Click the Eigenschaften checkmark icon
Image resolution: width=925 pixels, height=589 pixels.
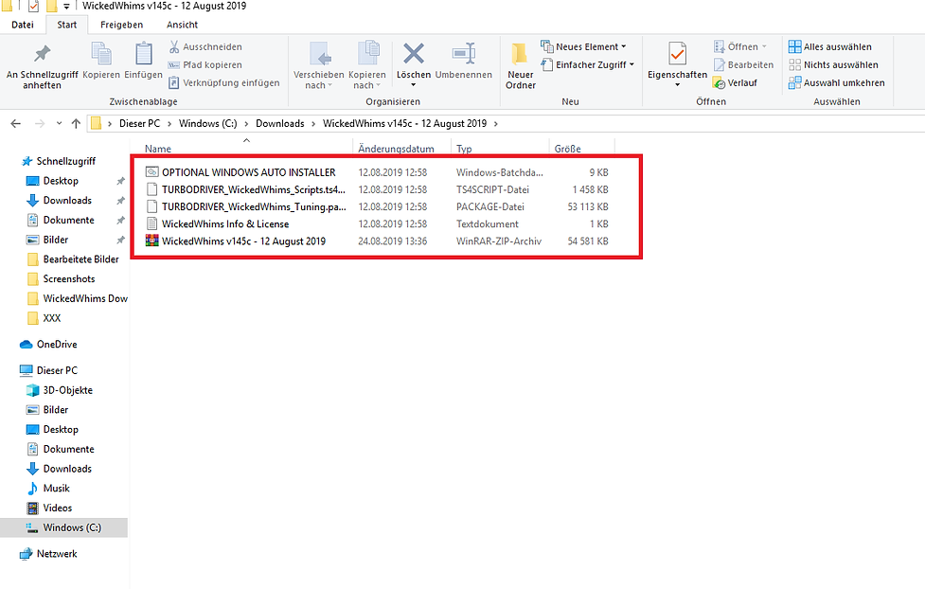[x=677, y=54]
